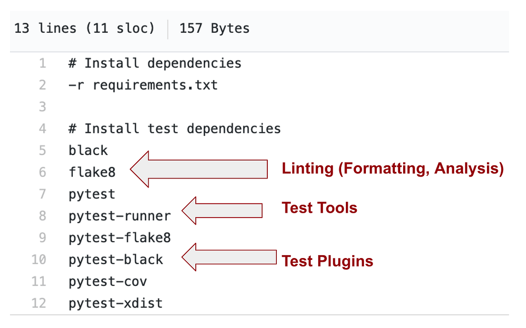
Task: Click the requirements.txt text on line 2
Action: (x=155, y=85)
